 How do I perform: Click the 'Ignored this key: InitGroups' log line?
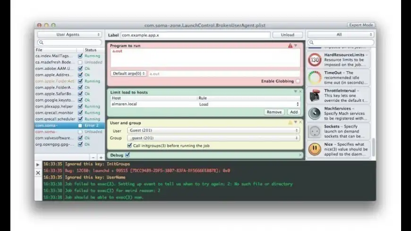coord(97,164)
